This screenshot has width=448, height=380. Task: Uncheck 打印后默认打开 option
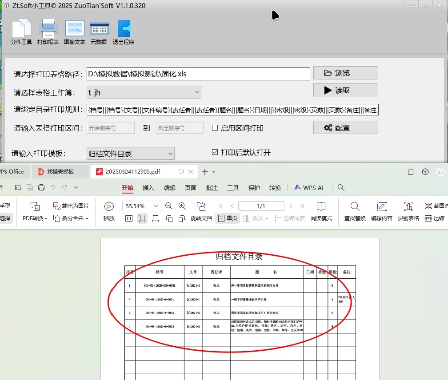(x=215, y=153)
